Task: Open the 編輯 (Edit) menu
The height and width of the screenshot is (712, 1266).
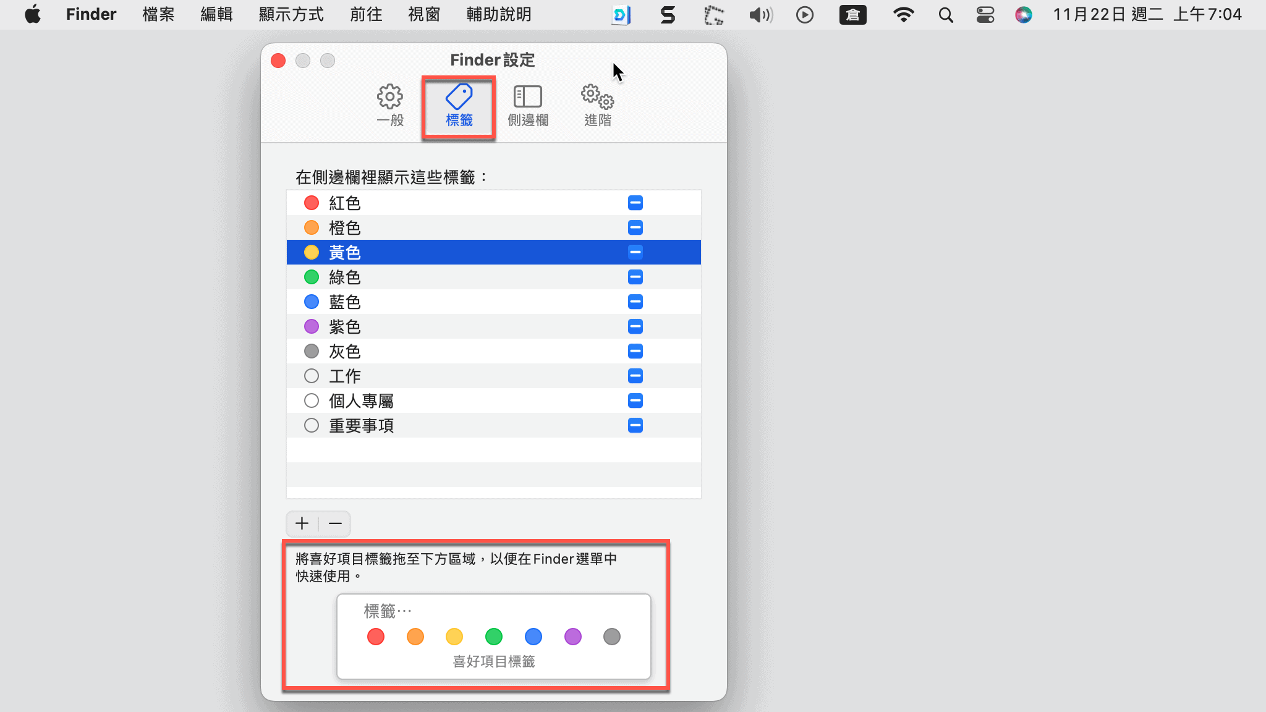Action: point(216,14)
